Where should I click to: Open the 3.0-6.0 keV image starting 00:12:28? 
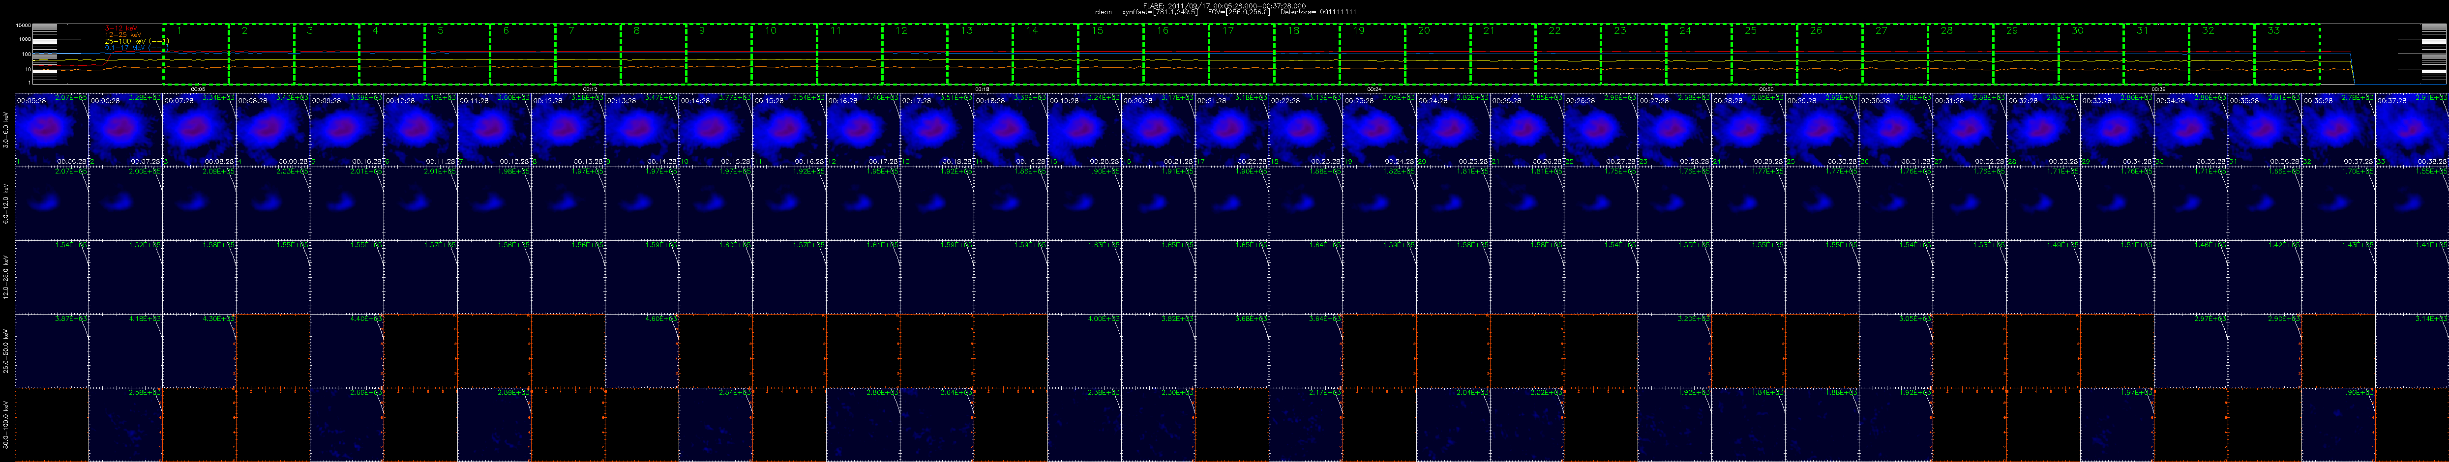click(567, 129)
